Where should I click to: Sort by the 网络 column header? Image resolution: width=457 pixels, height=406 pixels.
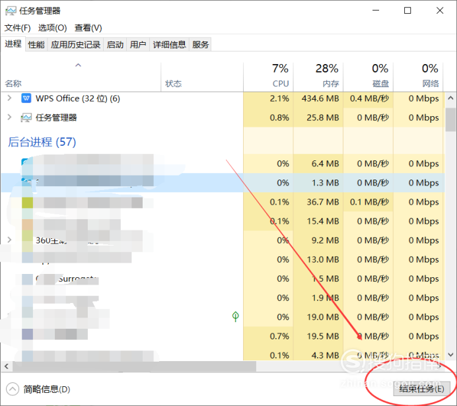[x=418, y=77]
